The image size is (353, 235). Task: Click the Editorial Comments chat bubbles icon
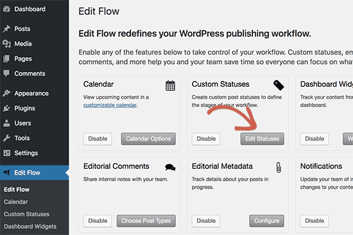[x=170, y=168]
